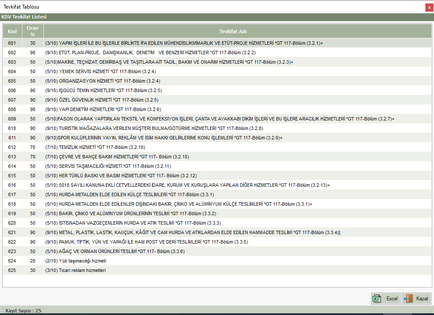Image resolution: width=434 pixels, height=315 pixels.
Task: Click the KDV Tevkifat Listesi panel title
Action: coord(24,17)
